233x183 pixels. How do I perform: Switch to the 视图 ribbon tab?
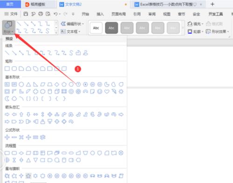coord(167,14)
